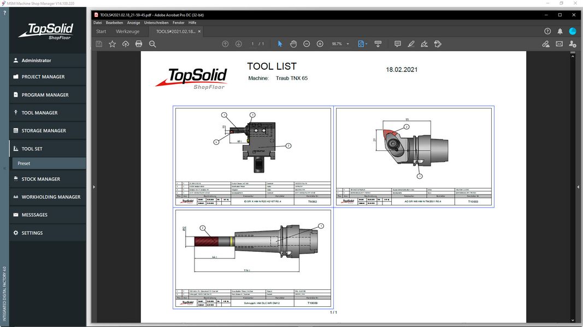Open search using the magnifier icon
Screen dimensions: 583x327
click(x=152, y=44)
